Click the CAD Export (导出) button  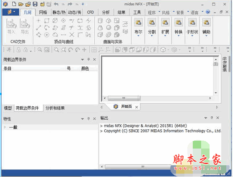[25, 26]
